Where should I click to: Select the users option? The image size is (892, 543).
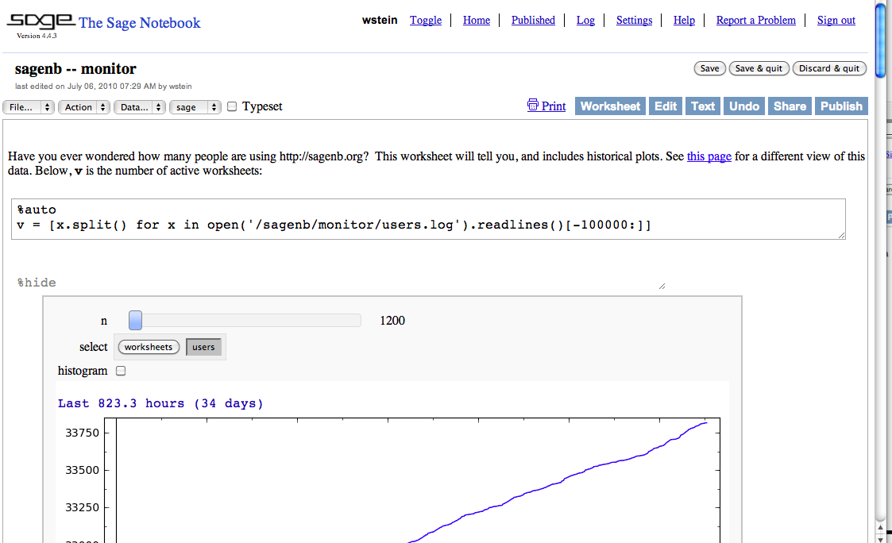[x=203, y=347]
